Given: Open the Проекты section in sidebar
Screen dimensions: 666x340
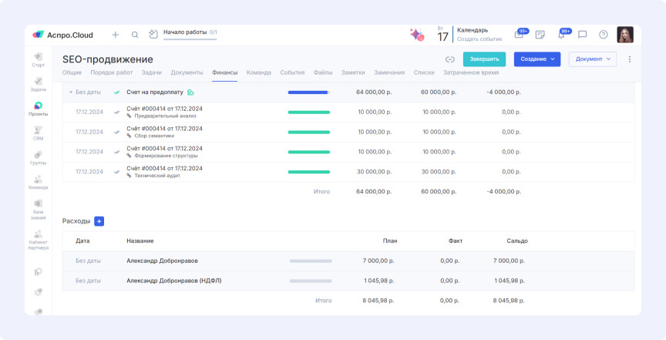Looking at the screenshot, I should coord(39,107).
